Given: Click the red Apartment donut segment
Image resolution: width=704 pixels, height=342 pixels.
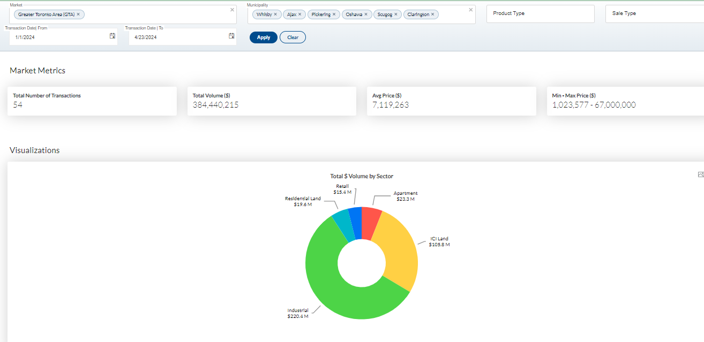Looking at the screenshot, I should tap(370, 222).
